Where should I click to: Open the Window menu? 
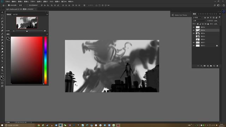(64, 1)
